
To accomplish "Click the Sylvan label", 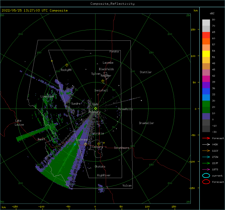I will click(96, 74).
